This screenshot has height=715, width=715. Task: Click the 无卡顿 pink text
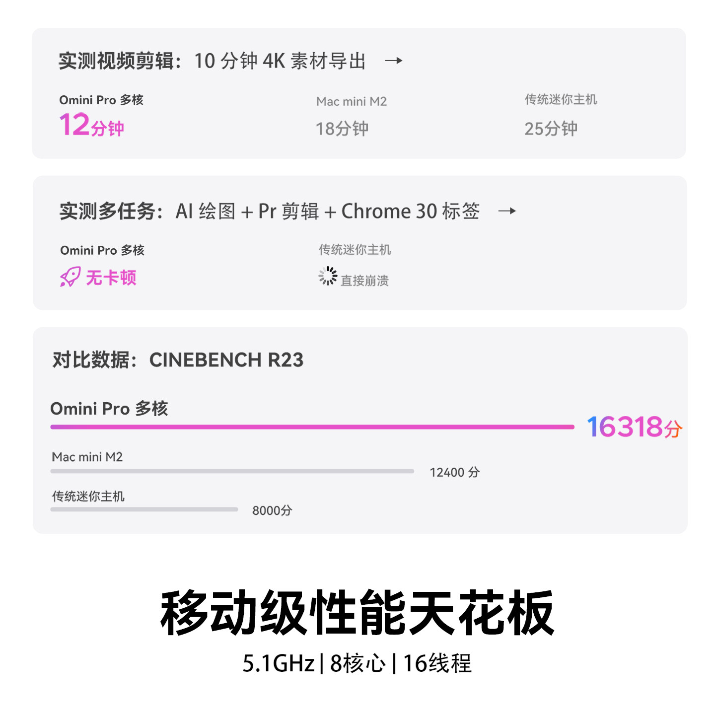pos(111,278)
